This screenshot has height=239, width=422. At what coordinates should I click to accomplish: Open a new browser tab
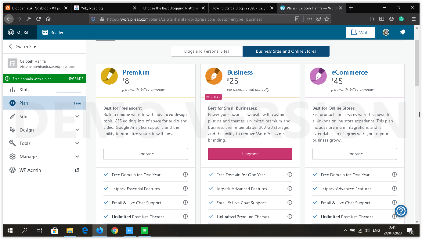351,8
